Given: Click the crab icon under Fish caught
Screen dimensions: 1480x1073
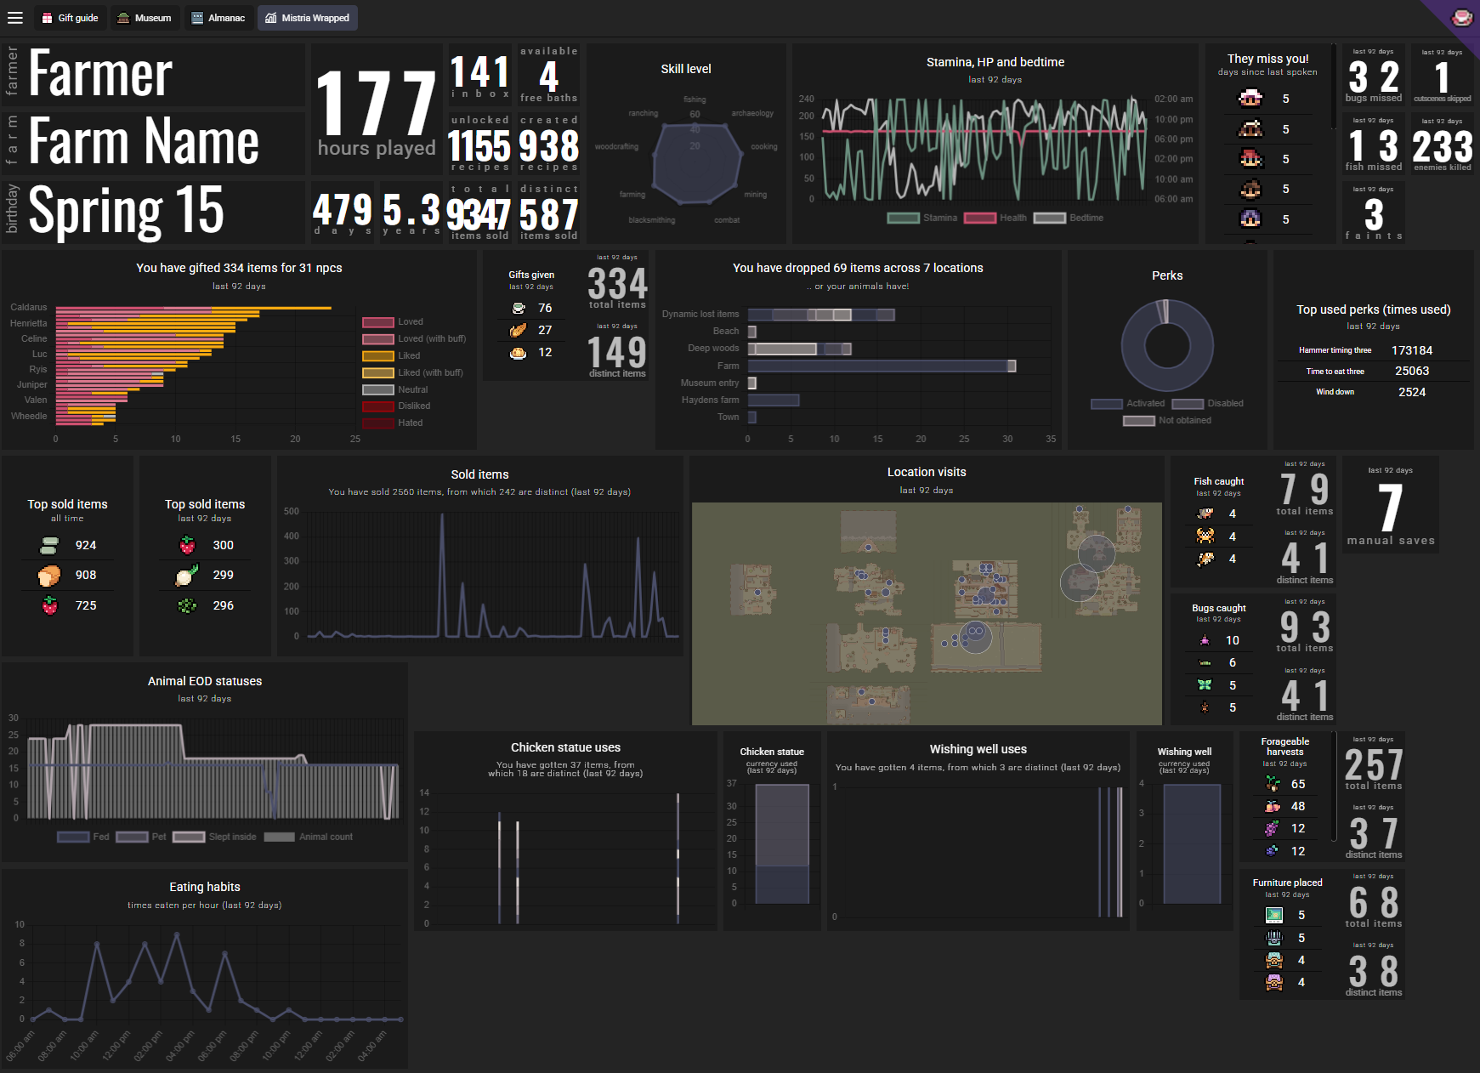Looking at the screenshot, I should (x=1205, y=536).
